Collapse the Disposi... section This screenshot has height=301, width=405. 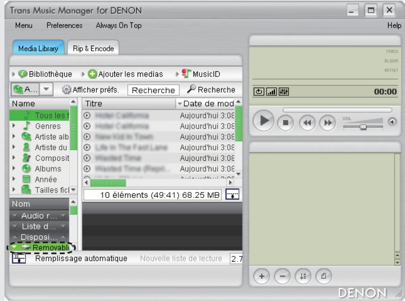coord(39,237)
